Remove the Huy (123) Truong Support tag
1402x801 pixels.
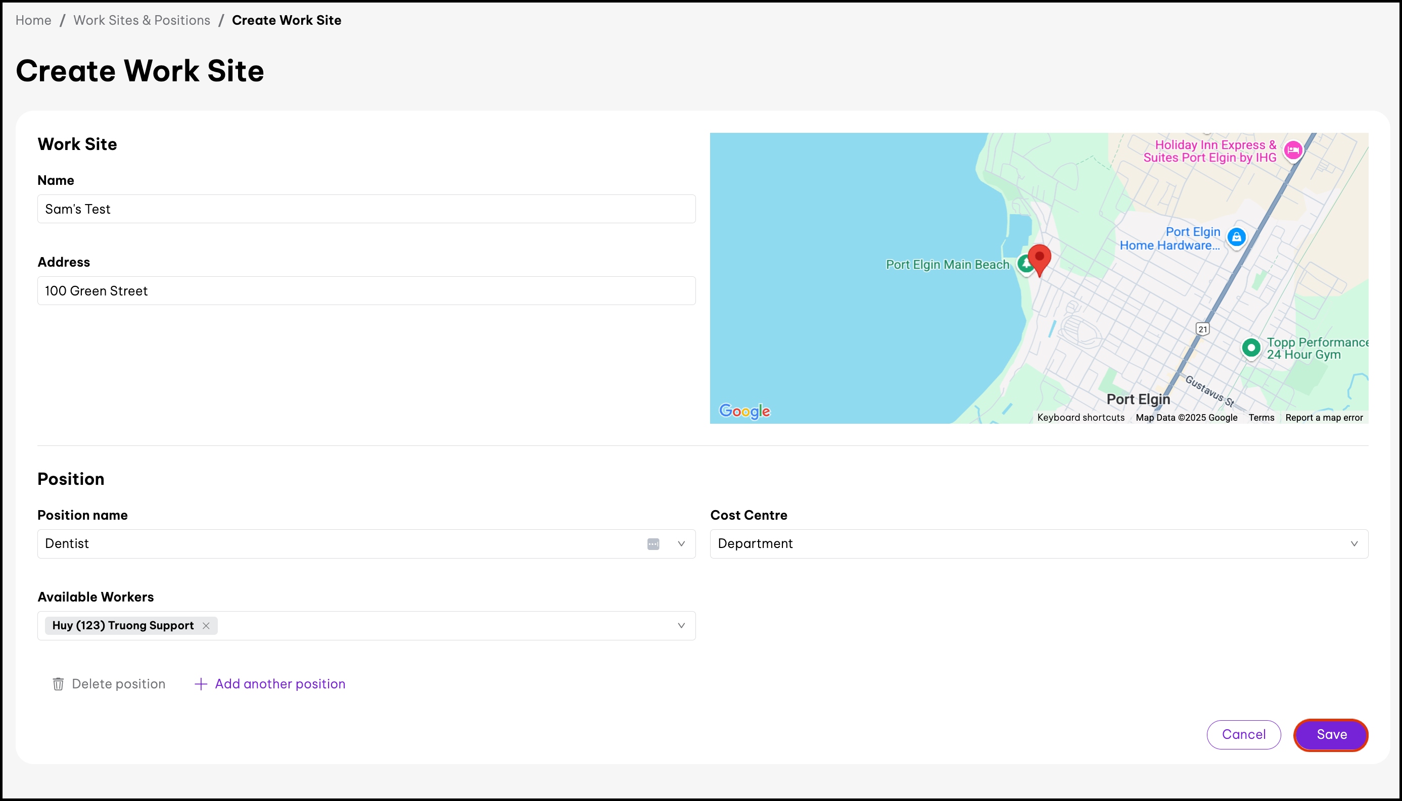tap(206, 626)
